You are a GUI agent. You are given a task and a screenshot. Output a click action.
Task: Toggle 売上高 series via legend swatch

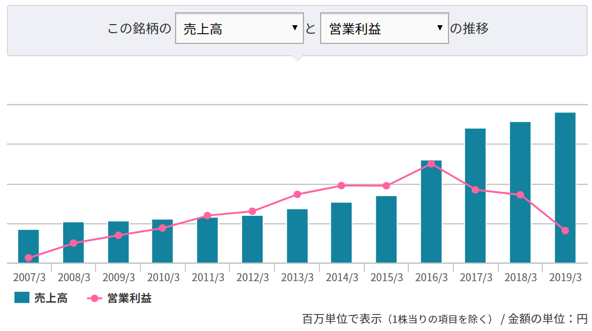[x=22, y=298]
